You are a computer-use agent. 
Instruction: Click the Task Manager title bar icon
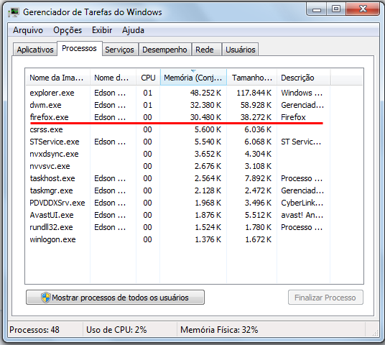[x=14, y=12]
